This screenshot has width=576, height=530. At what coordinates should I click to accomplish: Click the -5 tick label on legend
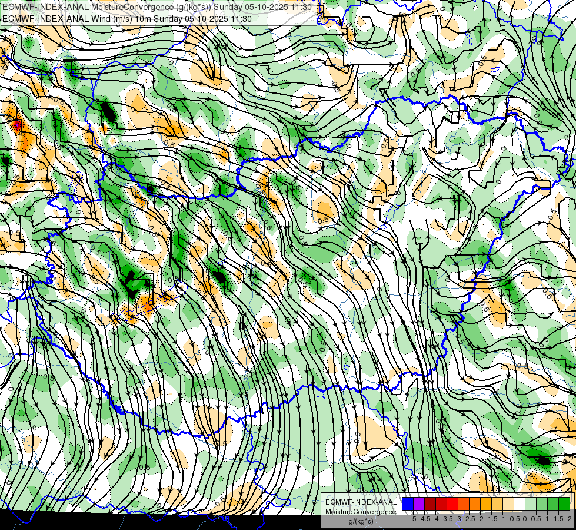coord(413,519)
